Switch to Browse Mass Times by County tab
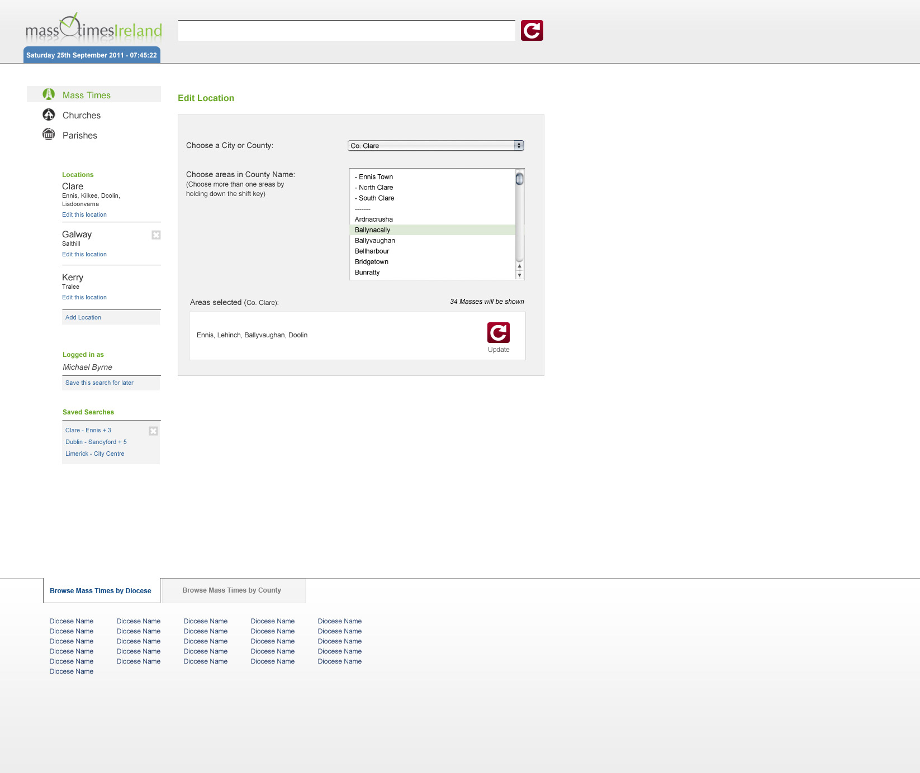Image resolution: width=920 pixels, height=773 pixels. pos(231,590)
